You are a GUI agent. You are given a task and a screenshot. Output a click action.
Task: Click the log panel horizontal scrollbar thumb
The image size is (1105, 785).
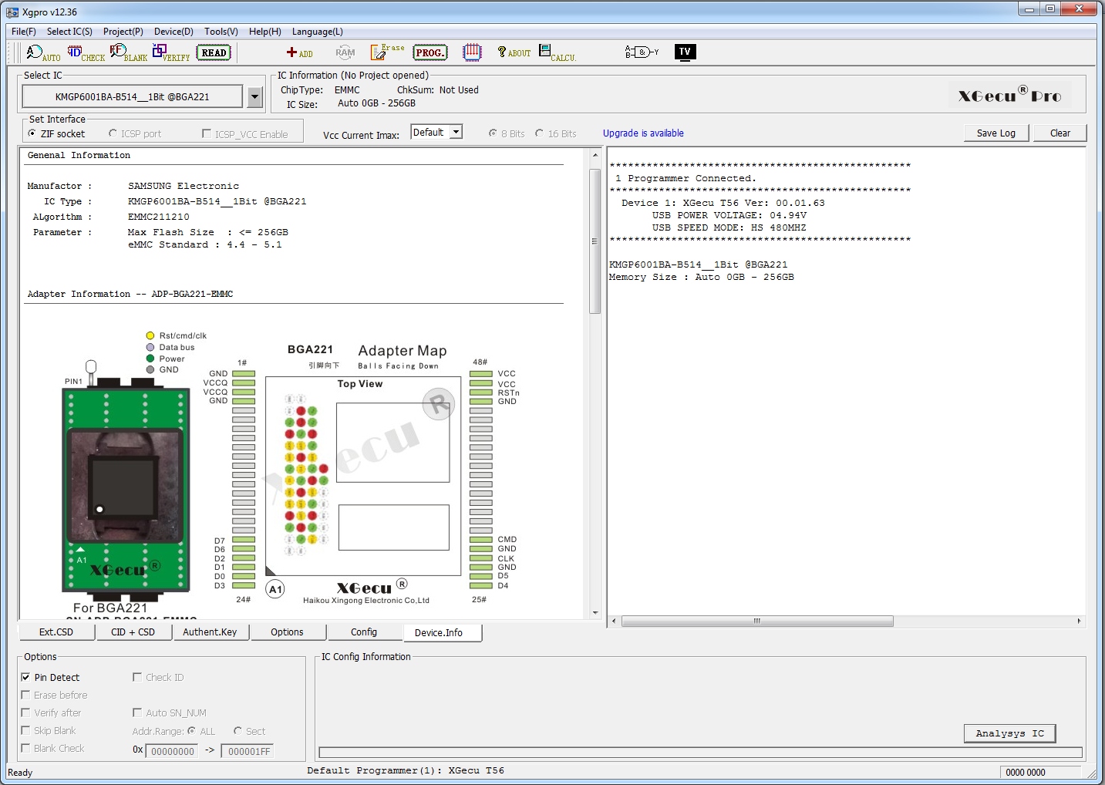[757, 621]
